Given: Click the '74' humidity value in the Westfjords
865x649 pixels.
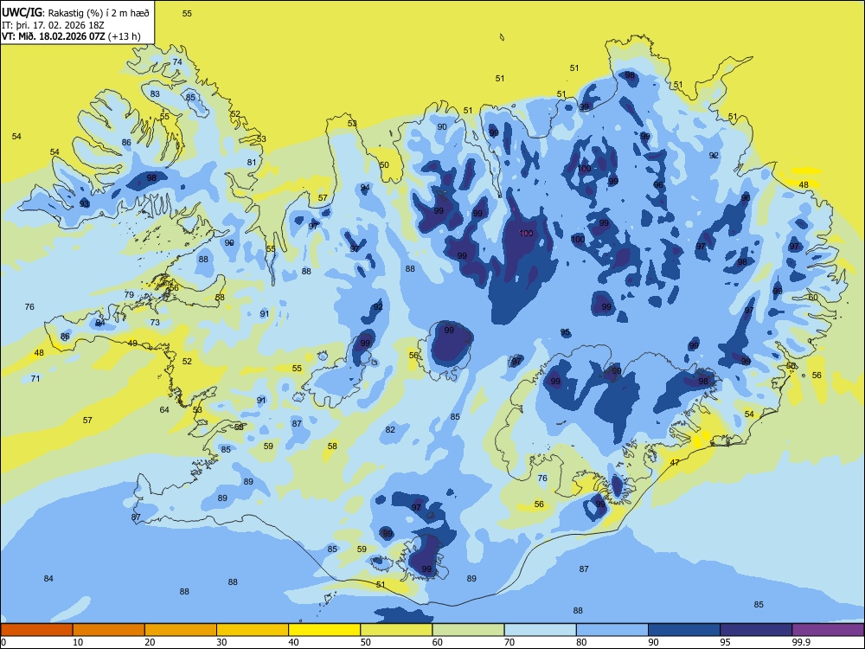Looking at the screenshot, I should pos(177,61).
